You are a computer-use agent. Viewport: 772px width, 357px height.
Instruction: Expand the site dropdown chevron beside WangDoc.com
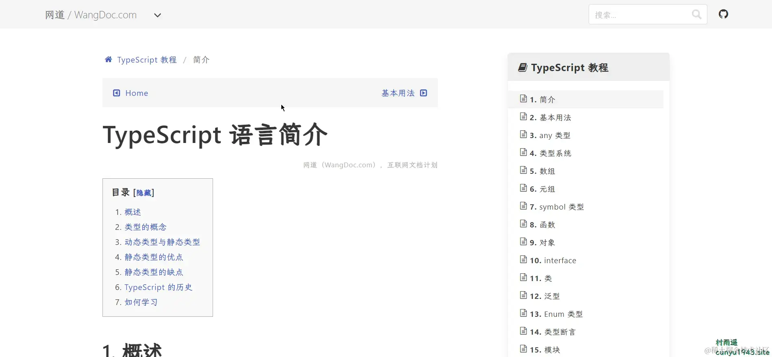[x=157, y=15]
